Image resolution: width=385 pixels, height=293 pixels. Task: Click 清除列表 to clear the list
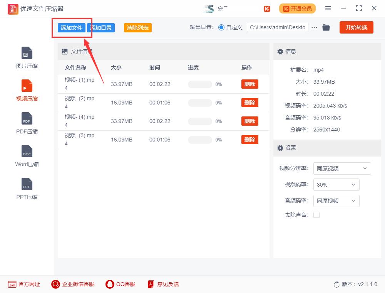pyautogui.click(x=137, y=28)
